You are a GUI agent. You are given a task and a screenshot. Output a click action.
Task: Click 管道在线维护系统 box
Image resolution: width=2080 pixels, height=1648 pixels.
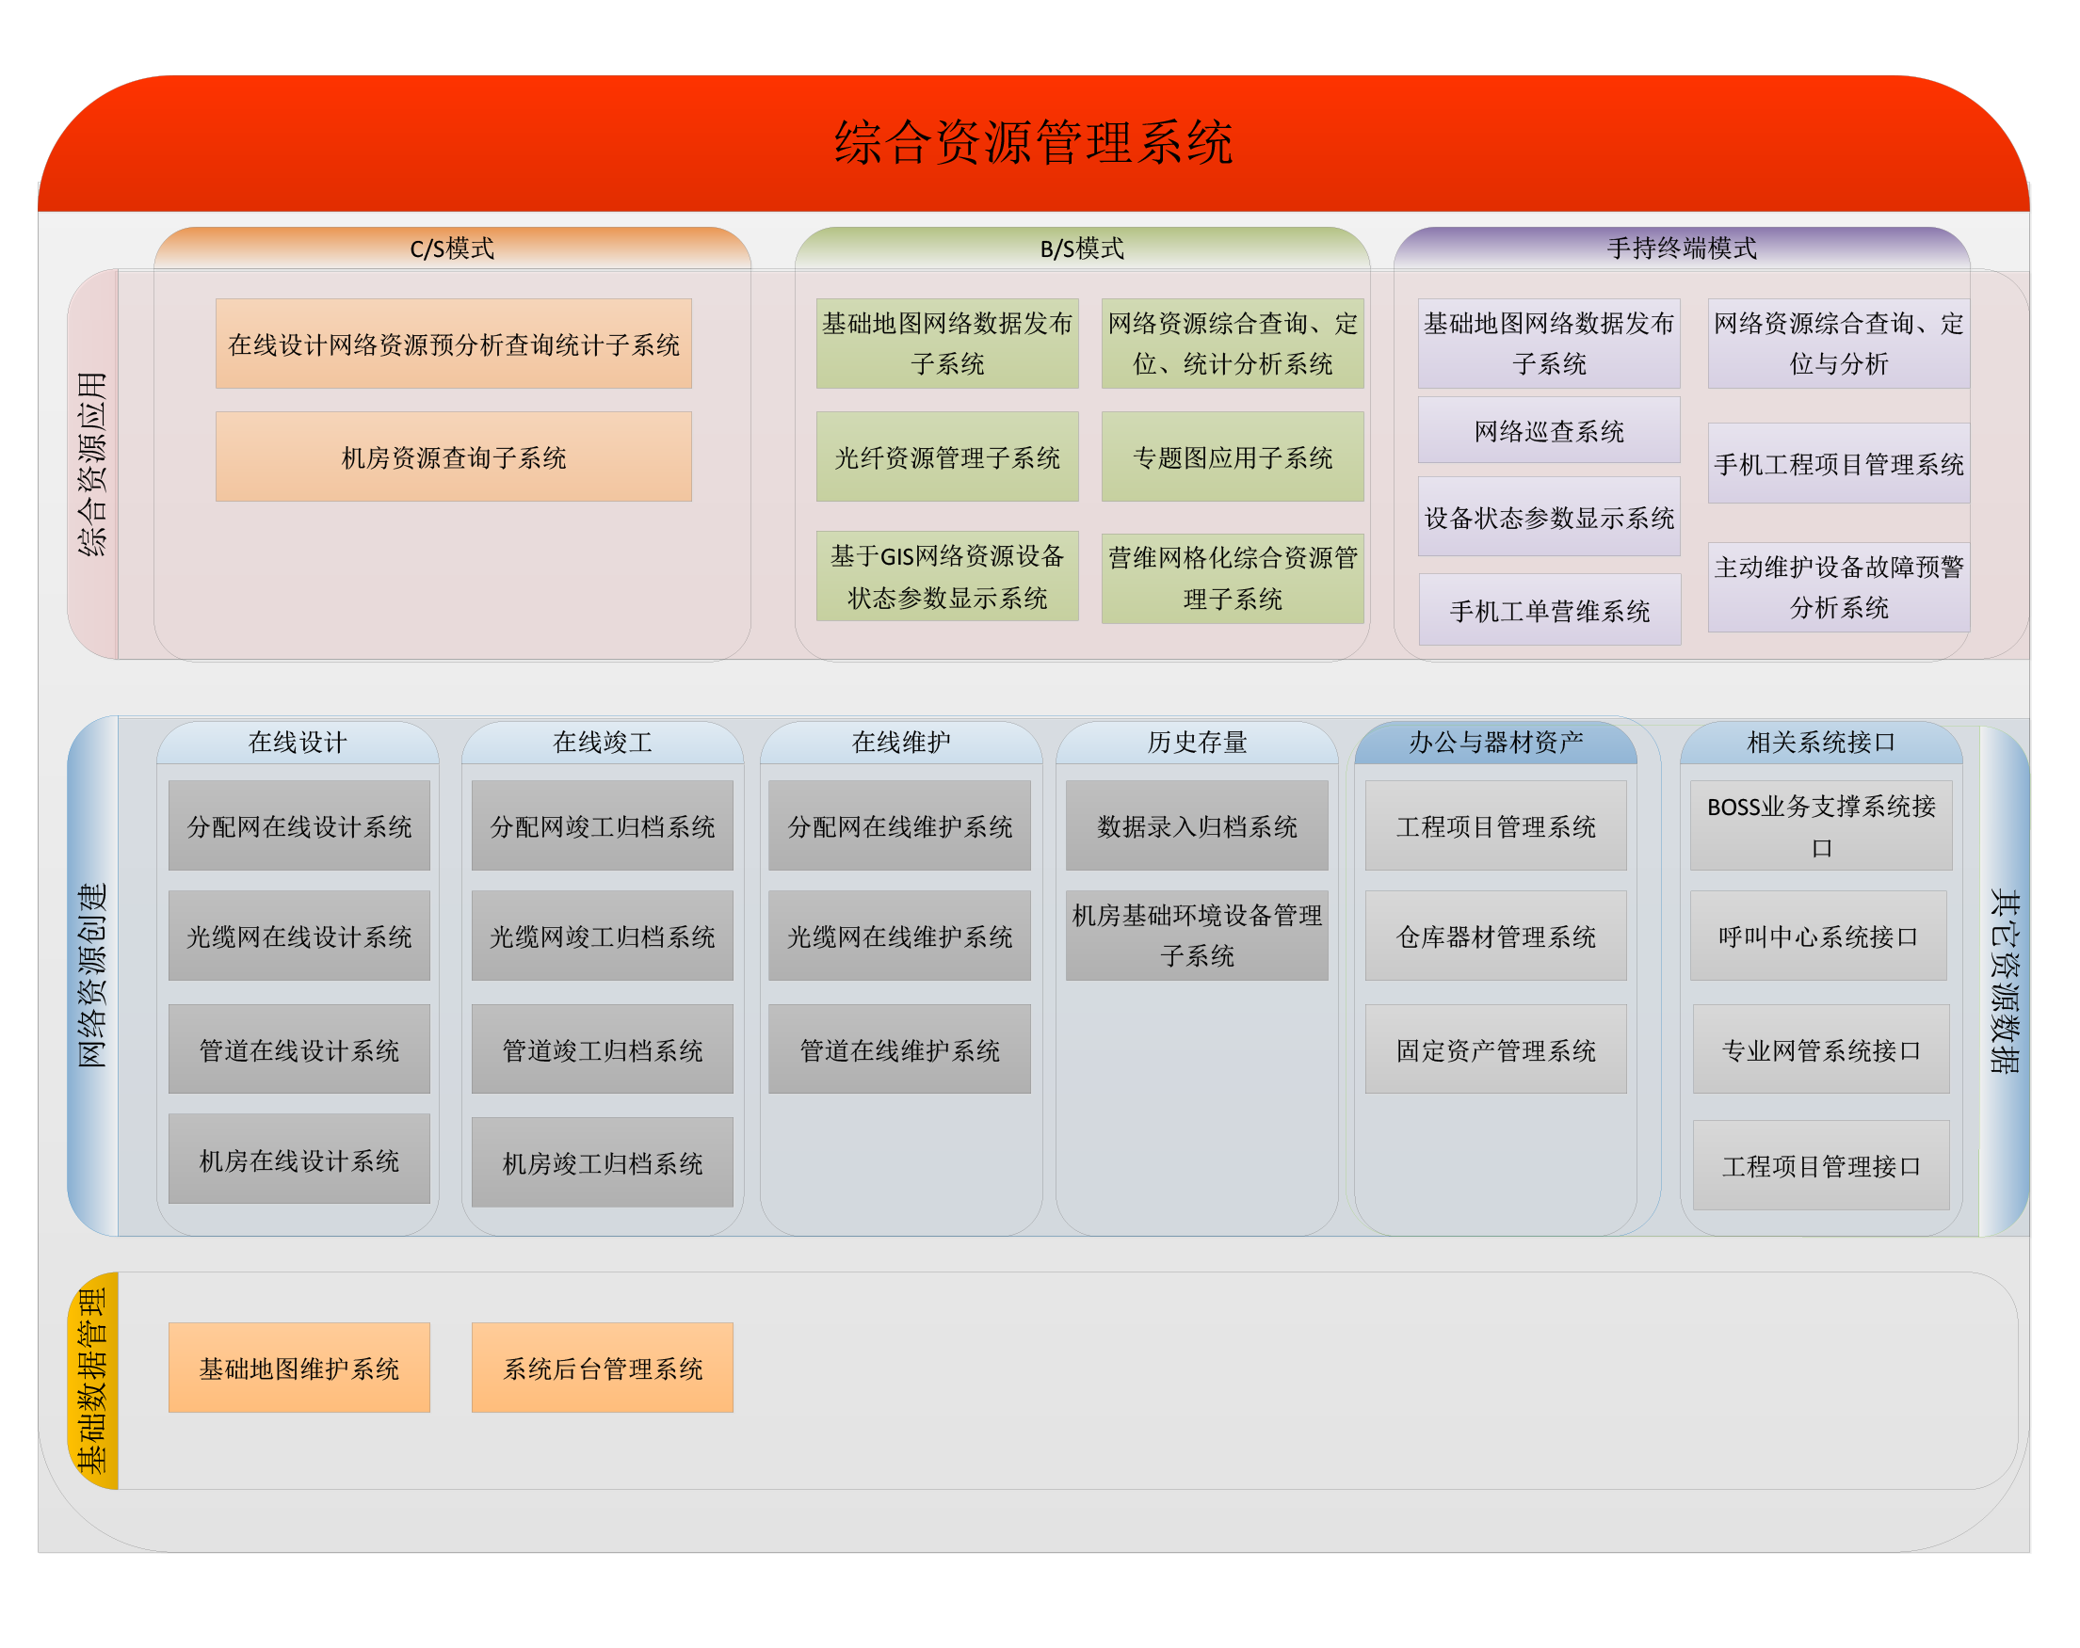pyautogui.click(x=899, y=1049)
